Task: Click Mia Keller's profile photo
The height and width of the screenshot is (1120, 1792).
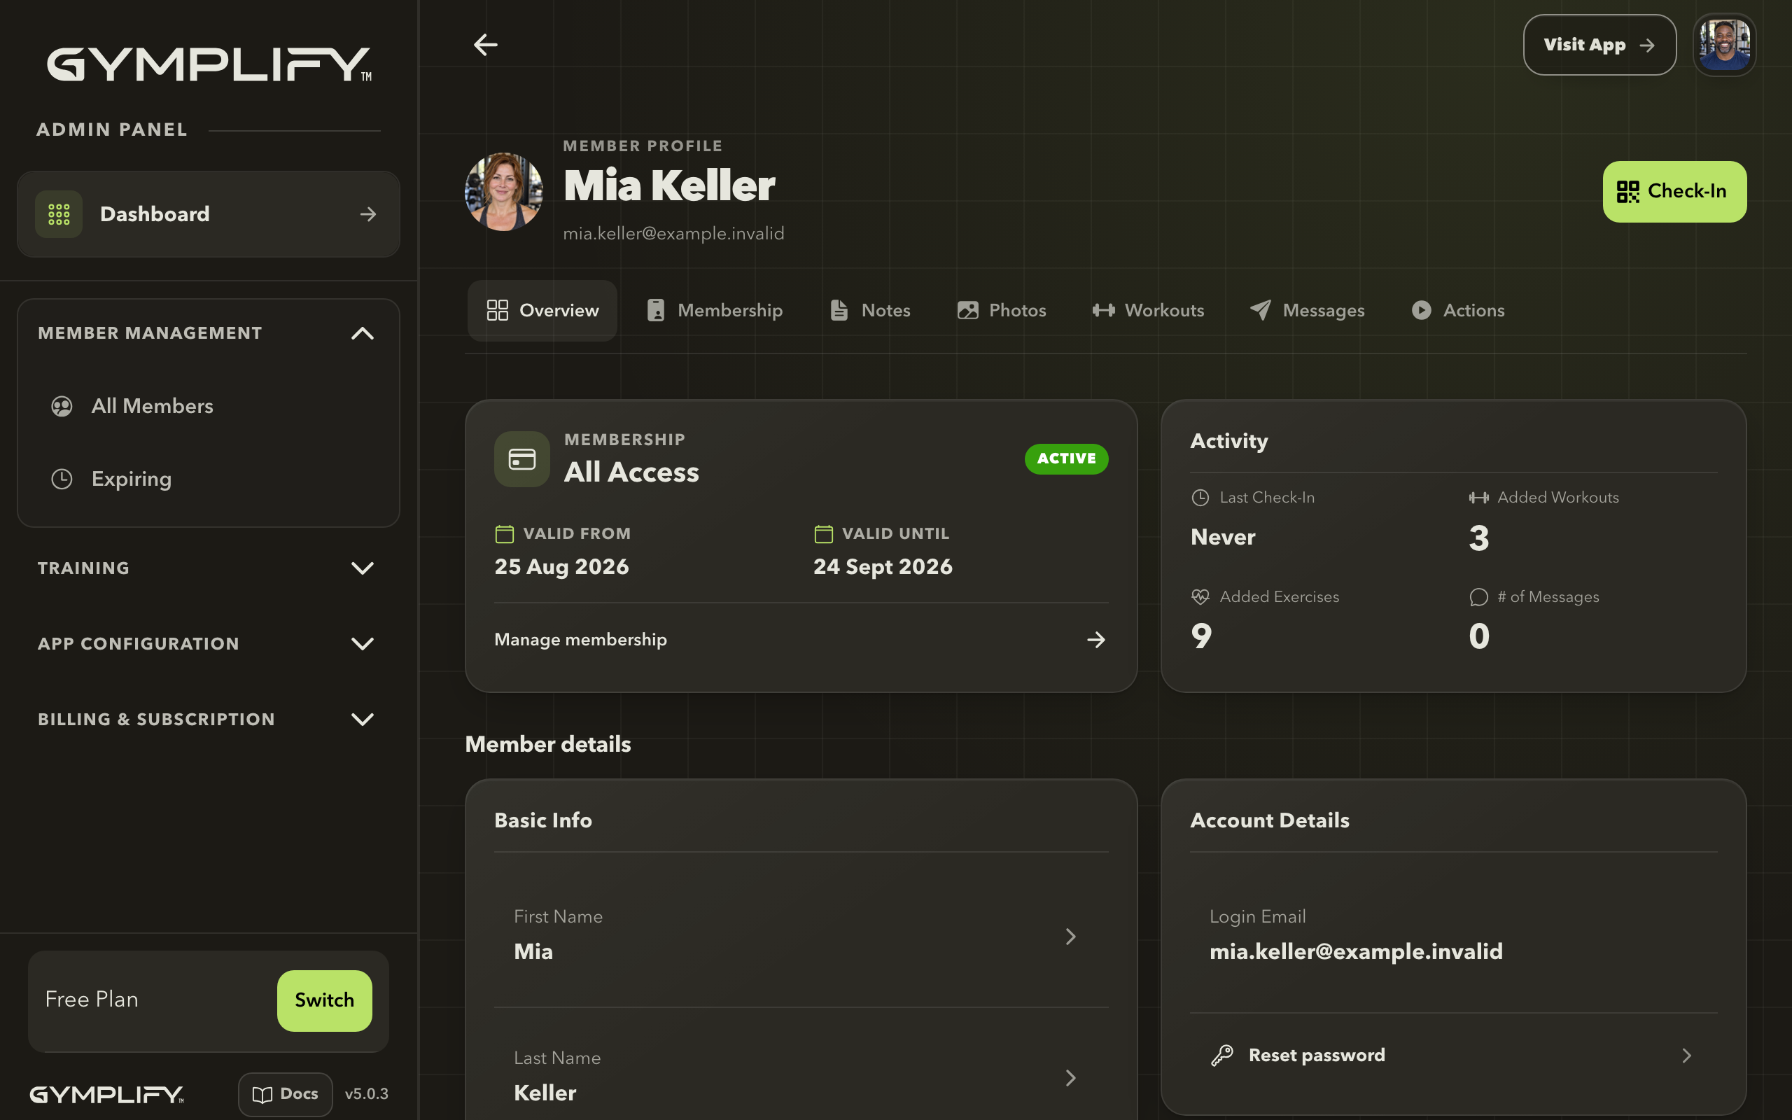Action: click(503, 191)
